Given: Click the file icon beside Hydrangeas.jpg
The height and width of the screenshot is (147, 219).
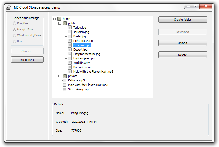Looking at the screenshot, I should (x=70, y=58).
